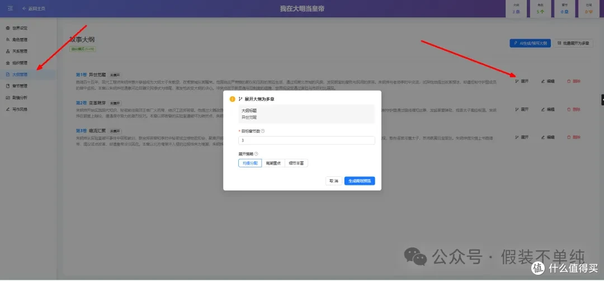The height and width of the screenshot is (281, 604).
Task: Expand the 第2卷 outline with 展开
Action: coord(522,110)
